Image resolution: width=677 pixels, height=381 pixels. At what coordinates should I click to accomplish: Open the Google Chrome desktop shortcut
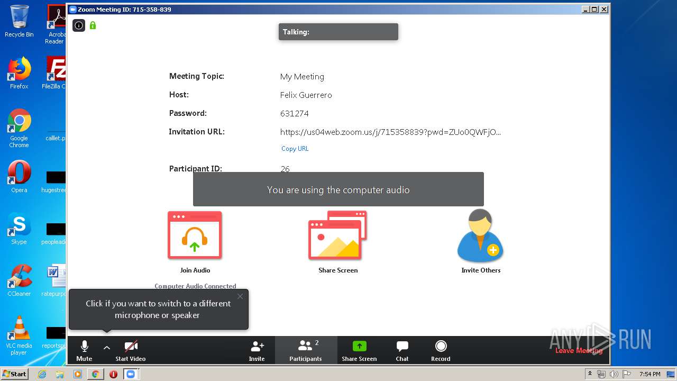point(19,128)
